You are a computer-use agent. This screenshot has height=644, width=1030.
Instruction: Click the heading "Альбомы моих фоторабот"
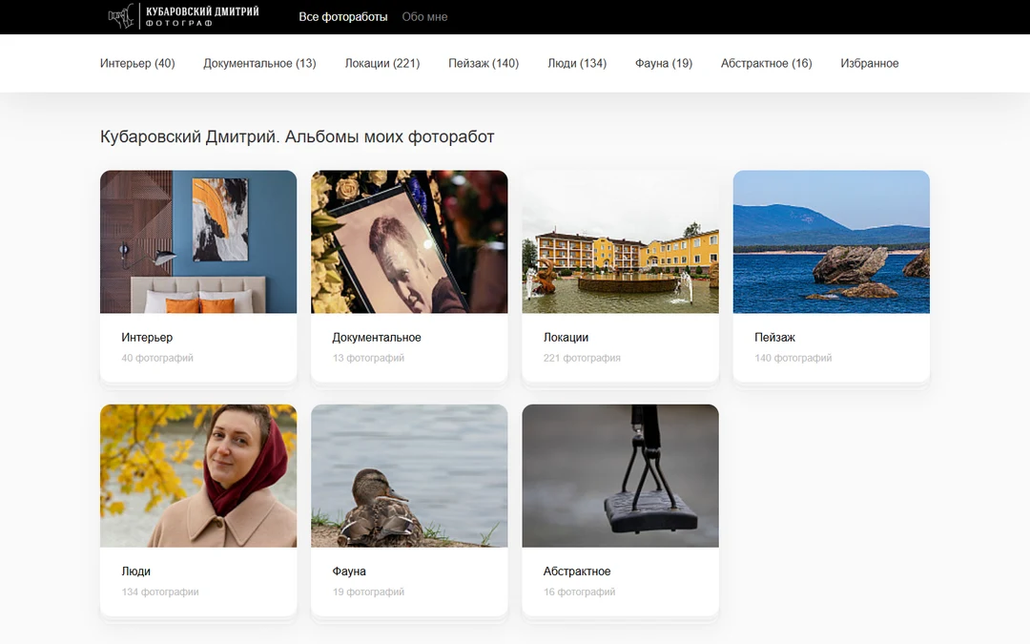pos(389,136)
